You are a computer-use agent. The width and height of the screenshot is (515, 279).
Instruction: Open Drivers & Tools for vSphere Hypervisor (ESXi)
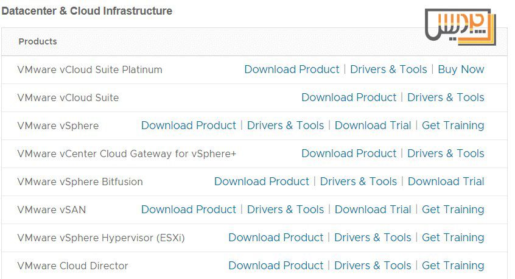tap(373, 238)
